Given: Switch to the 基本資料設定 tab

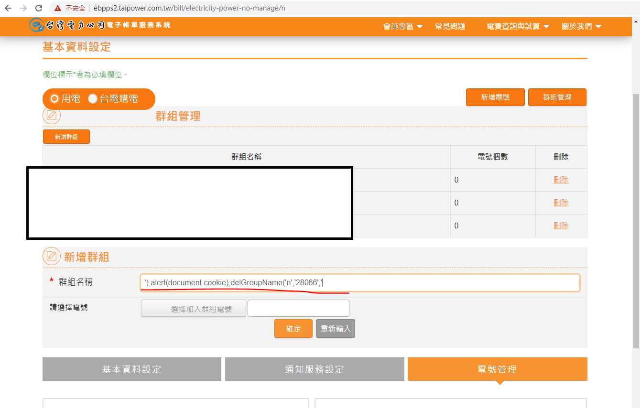Looking at the screenshot, I should click(x=132, y=369).
